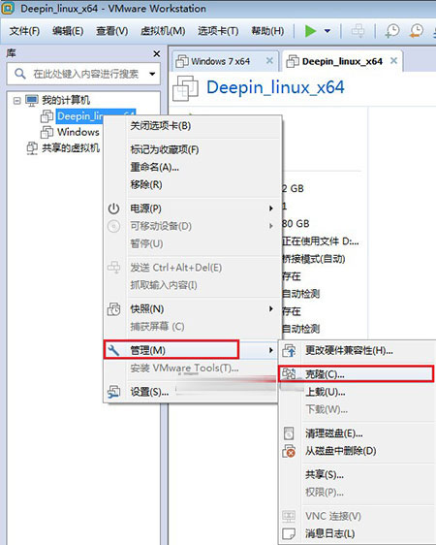Click the 桥接模式(自动) network value

tap(314, 259)
